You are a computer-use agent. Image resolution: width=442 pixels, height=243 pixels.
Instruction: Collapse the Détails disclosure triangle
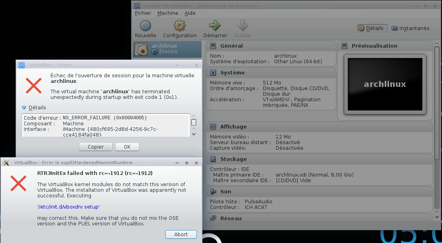[24, 108]
